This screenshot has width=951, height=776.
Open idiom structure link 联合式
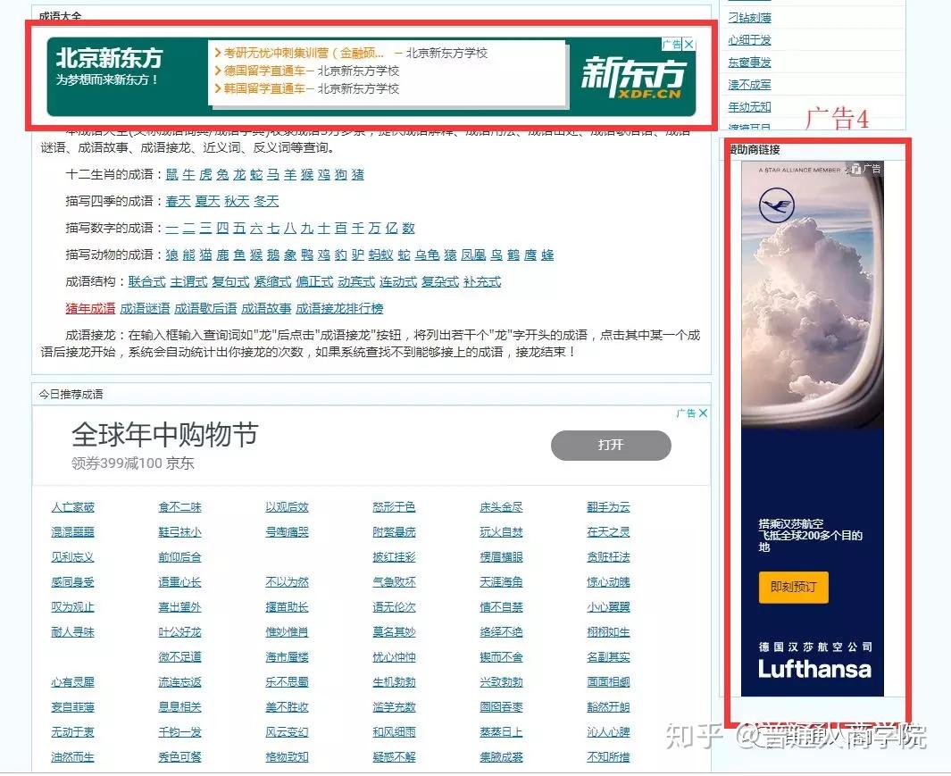(x=146, y=281)
